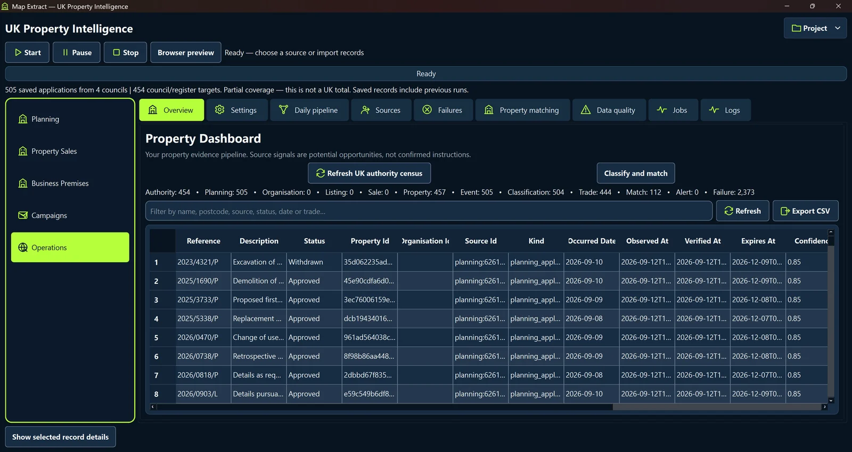The width and height of the screenshot is (852, 452).
Task: Click the table scroll-left arrow
Action: [153, 407]
